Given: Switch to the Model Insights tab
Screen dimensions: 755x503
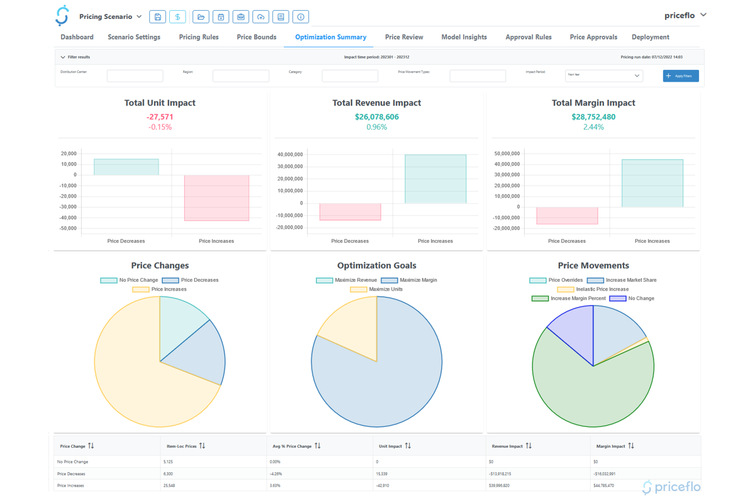Looking at the screenshot, I should pyautogui.click(x=464, y=37).
